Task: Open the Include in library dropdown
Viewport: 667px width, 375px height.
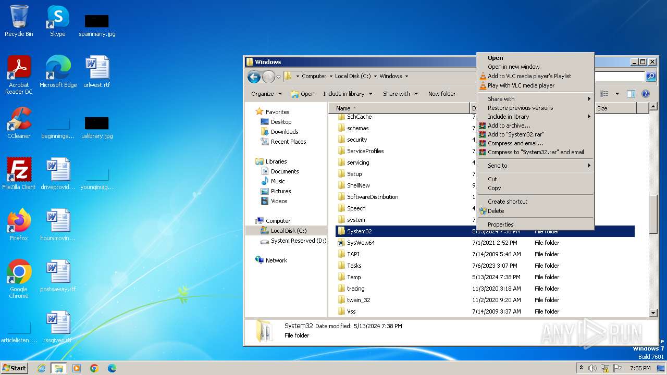Action: coord(348,94)
